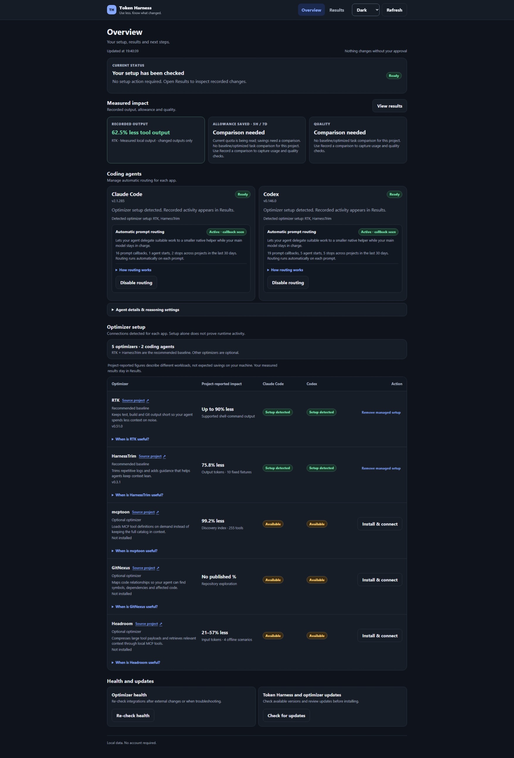This screenshot has height=758, width=514.
Task: Open the RTK Source project link
Action: (135, 400)
